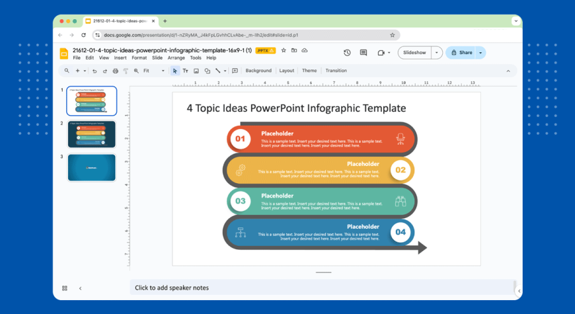
Task: Add a comment from toolbar
Action: 235,71
